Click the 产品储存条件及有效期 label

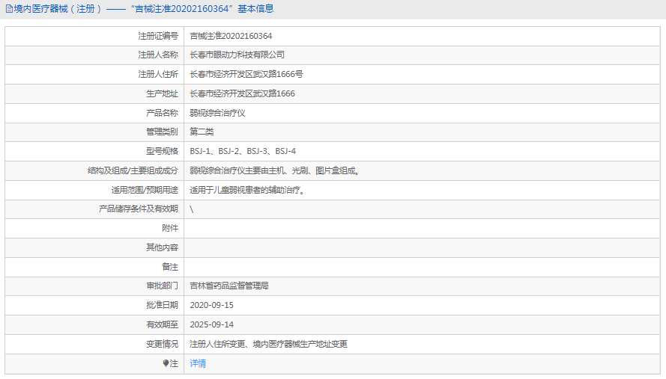pos(139,209)
